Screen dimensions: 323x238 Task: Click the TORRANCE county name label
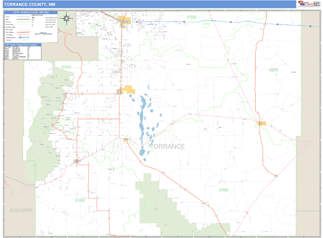tap(167, 146)
